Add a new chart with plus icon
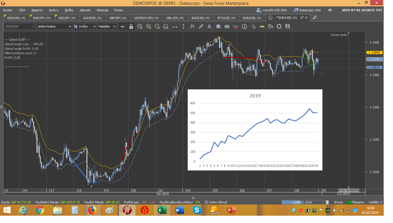The image size is (393, 223). [x=315, y=17]
